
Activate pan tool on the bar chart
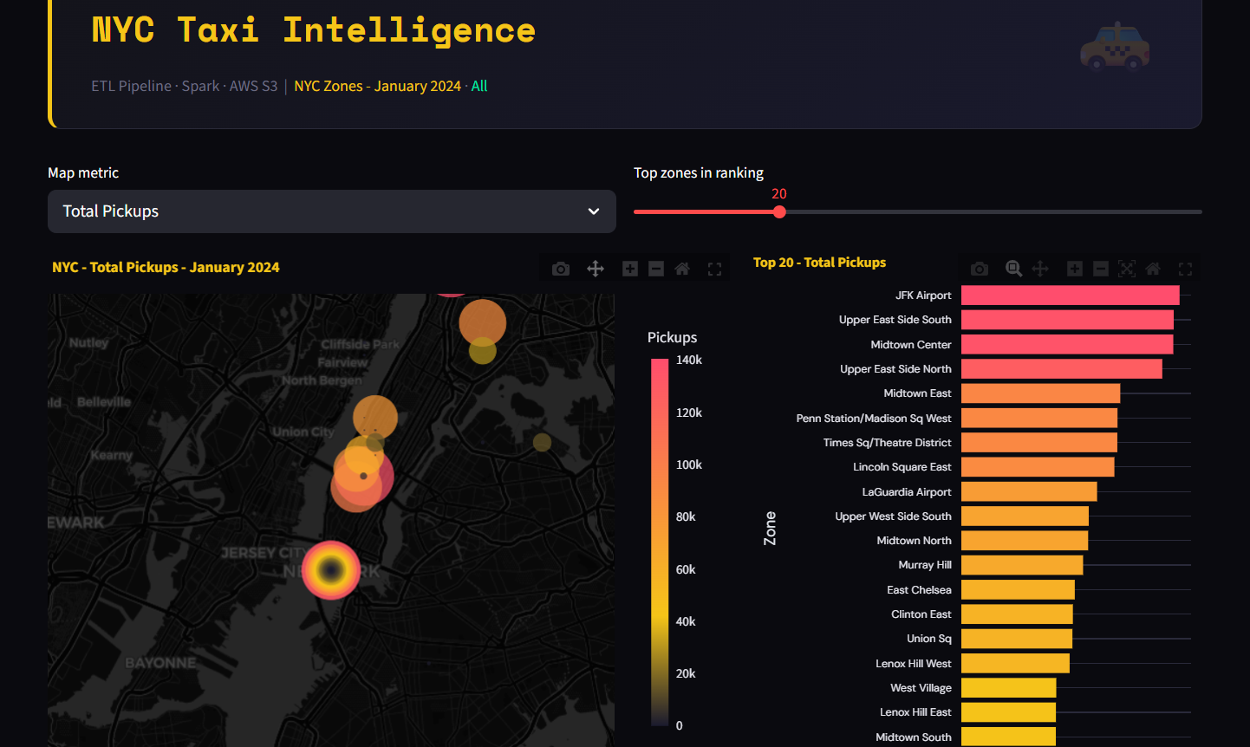(1040, 269)
